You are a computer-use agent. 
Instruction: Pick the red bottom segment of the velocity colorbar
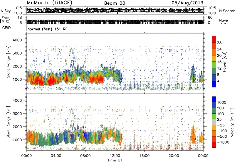coord(214,145)
